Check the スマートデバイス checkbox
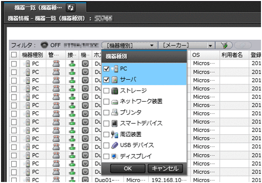 pos(107,124)
